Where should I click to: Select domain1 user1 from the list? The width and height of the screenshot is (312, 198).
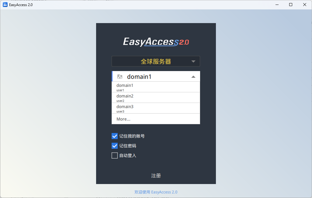point(156,87)
